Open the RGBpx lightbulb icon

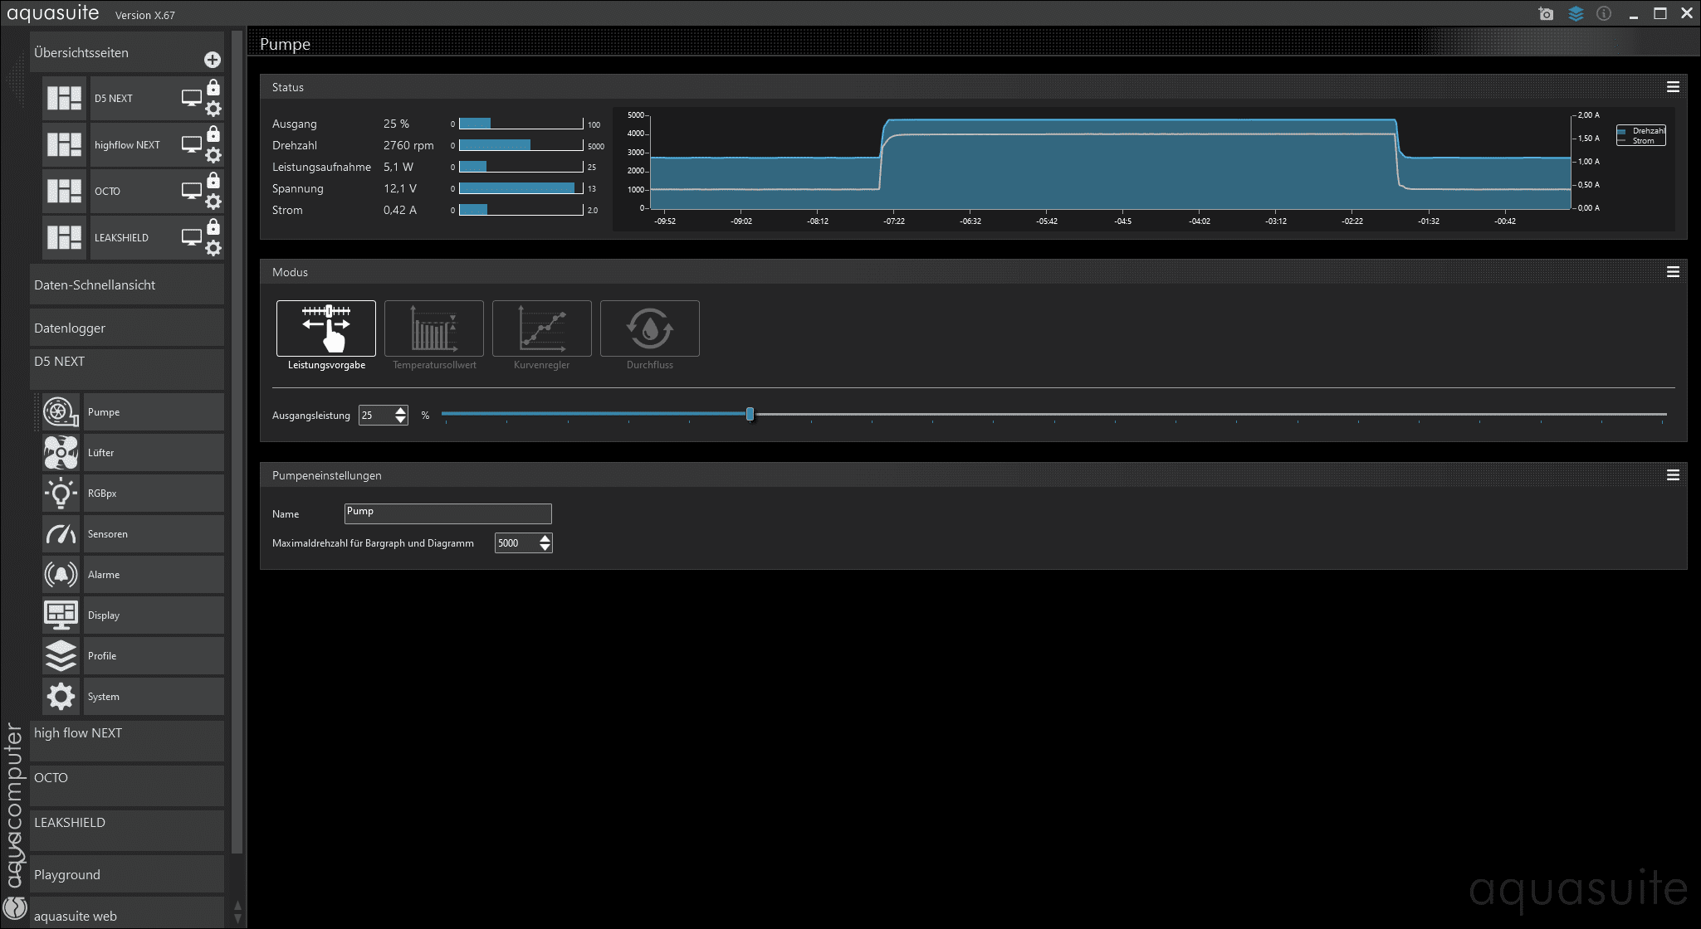[x=61, y=494]
